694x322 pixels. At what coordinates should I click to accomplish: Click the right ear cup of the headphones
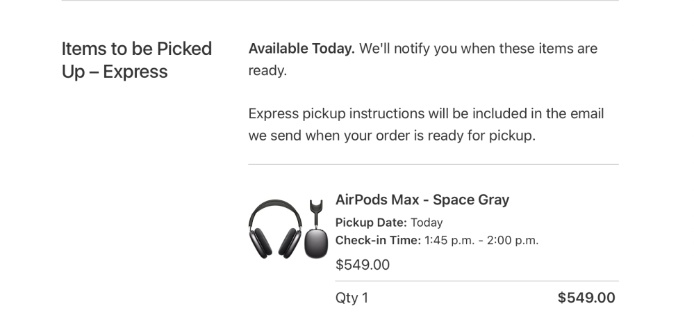tap(289, 241)
